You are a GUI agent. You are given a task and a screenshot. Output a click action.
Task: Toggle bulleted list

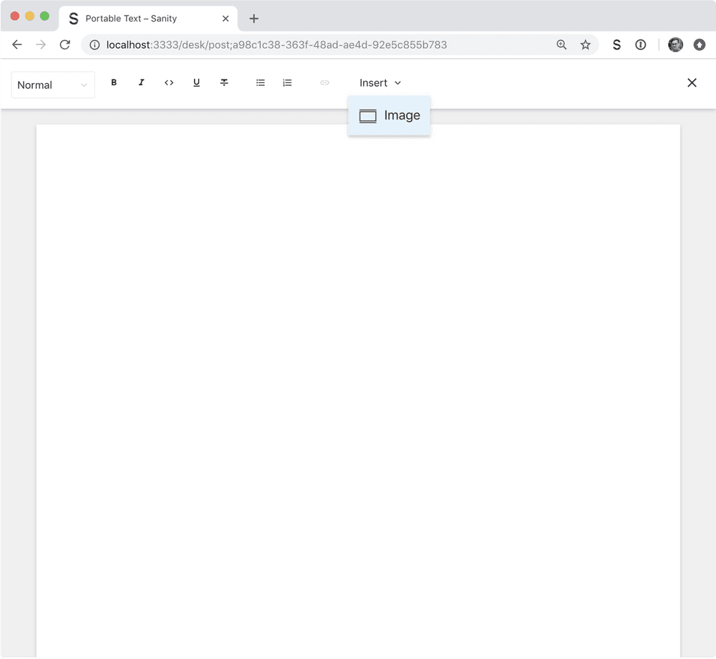click(261, 82)
